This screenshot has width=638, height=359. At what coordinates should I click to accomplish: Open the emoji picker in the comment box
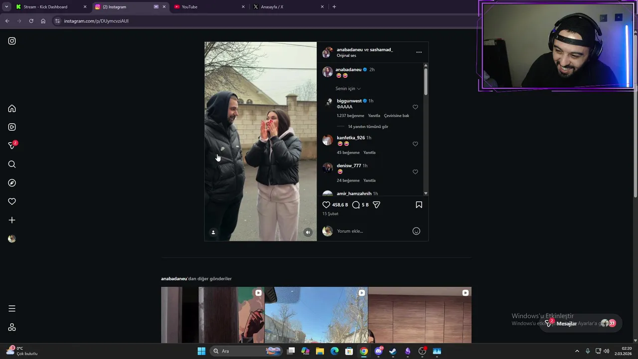pos(416,231)
